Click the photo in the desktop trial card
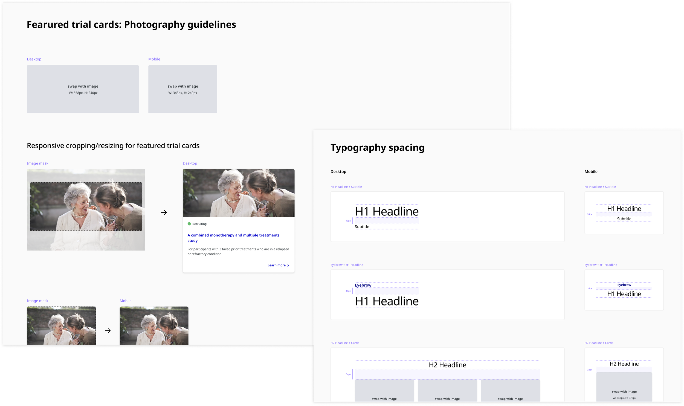684x406 pixels. tap(238, 193)
